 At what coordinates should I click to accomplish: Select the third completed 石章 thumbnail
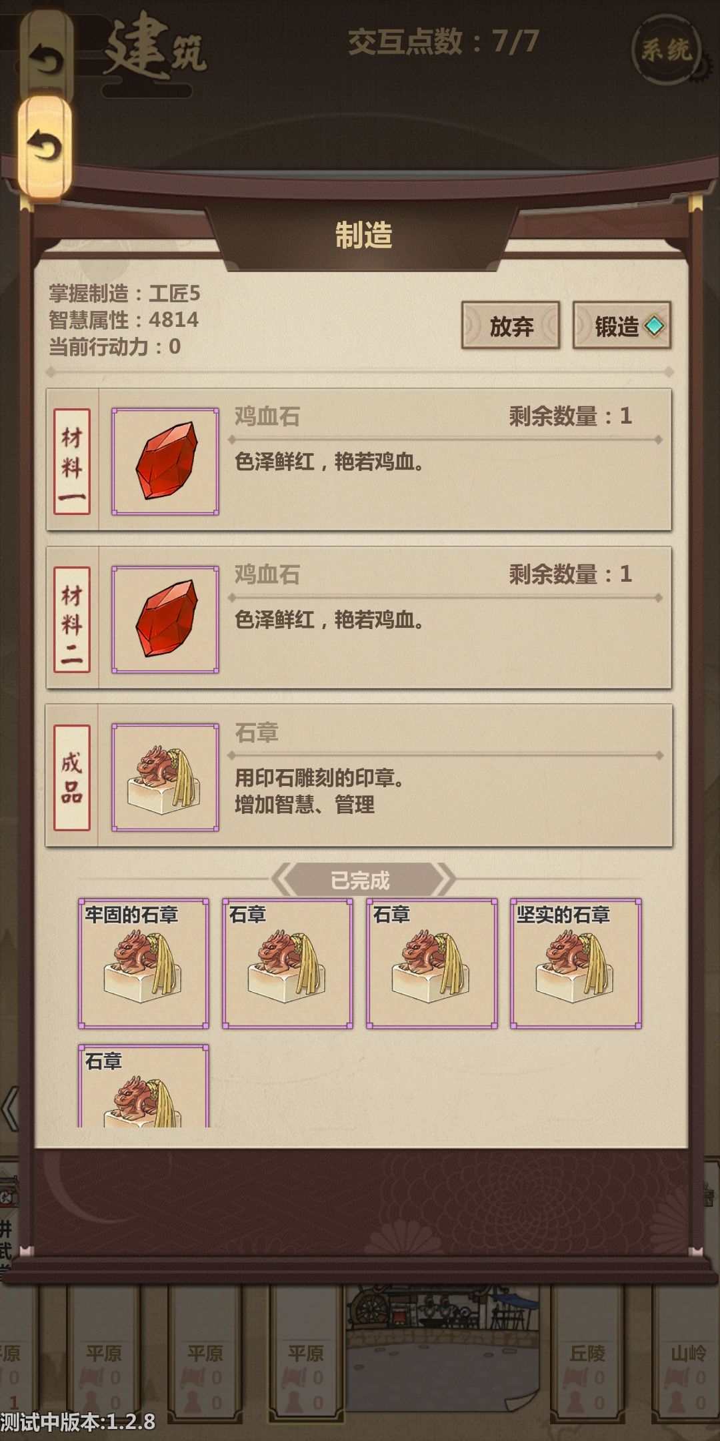pyautogui.click(x=432, y=963)
